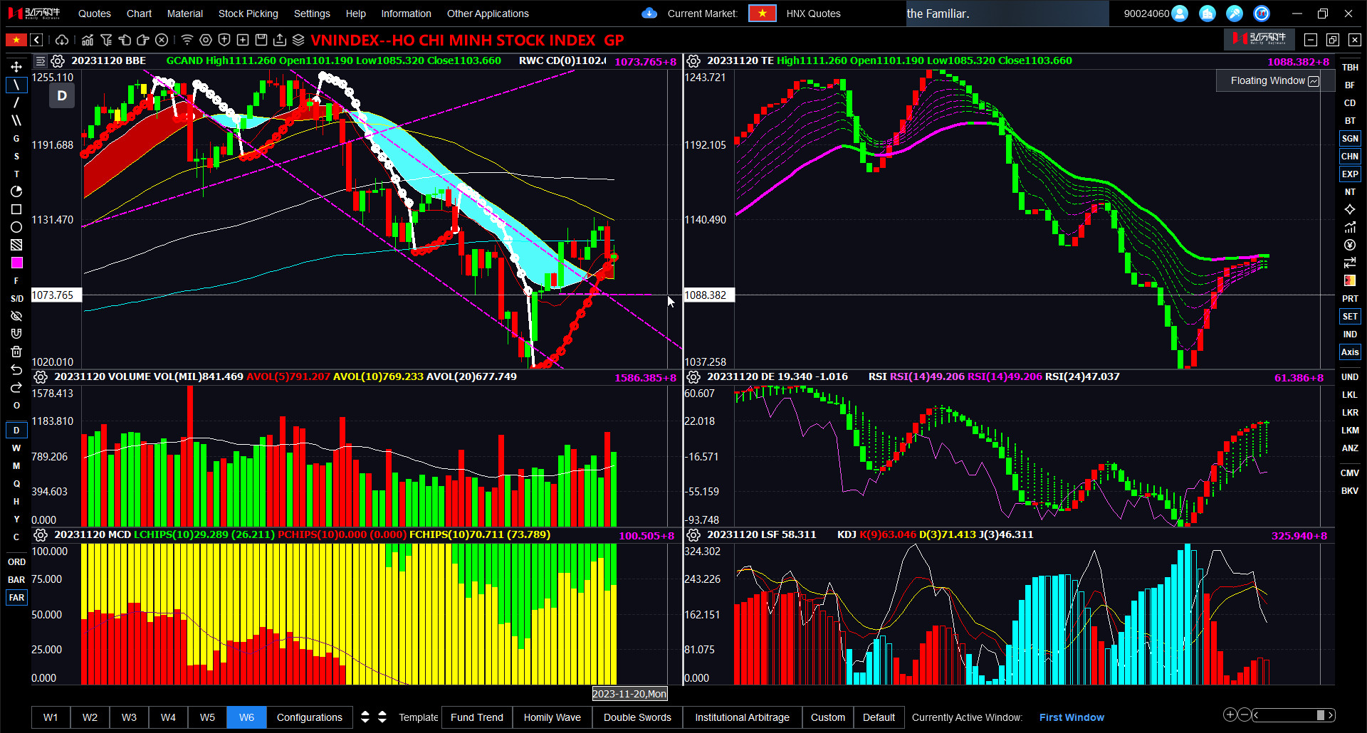Open settings gear of VOLUME panel
This screenshot has width=1367, height=733.
point(41,376)
